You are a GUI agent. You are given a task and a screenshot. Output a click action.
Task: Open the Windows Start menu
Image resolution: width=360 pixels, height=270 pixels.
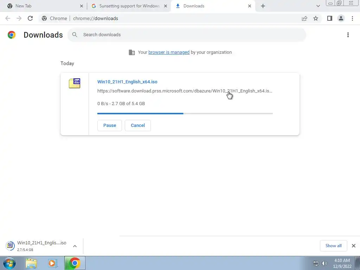(x=9, y=263)
